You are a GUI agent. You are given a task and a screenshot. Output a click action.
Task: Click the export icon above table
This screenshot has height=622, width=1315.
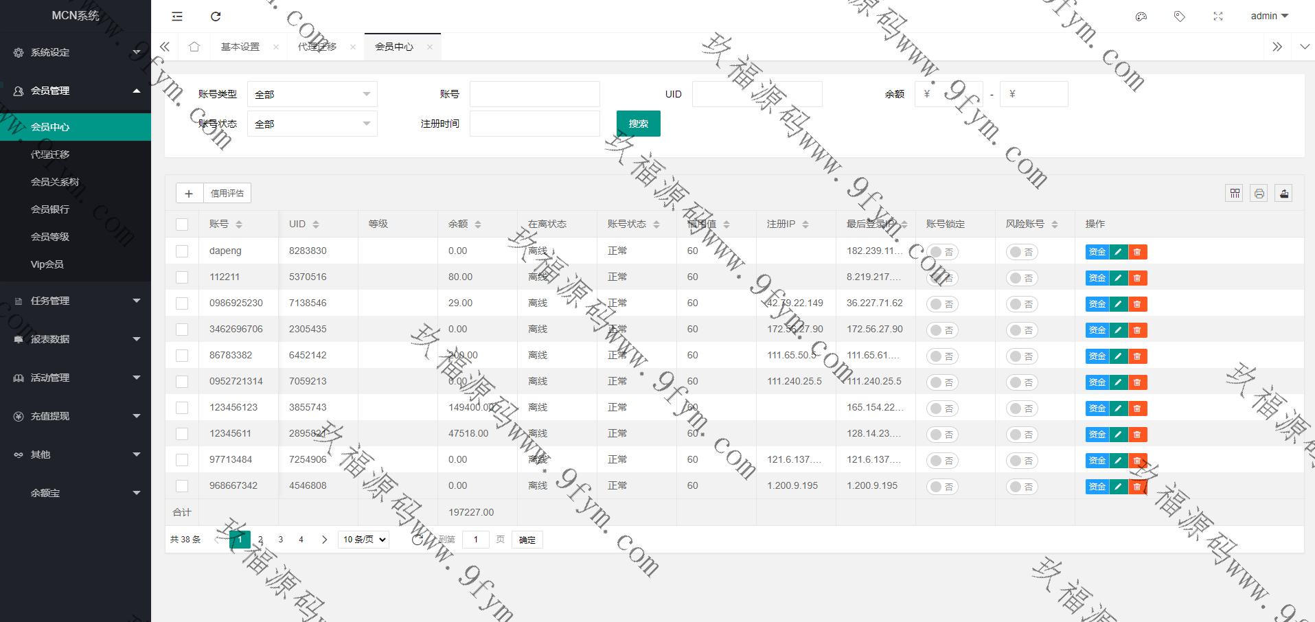click(x=1283, y=194)
